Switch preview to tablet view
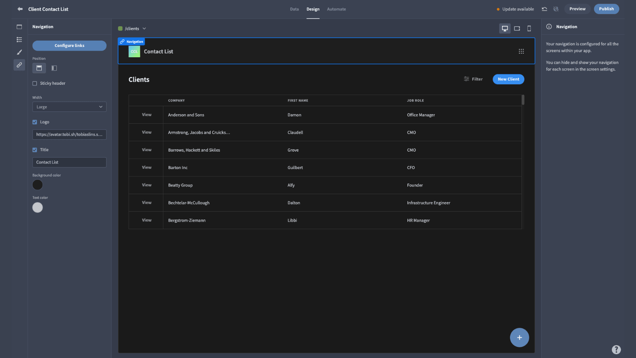This screenshot has height=358, width=636. point(517,28)
